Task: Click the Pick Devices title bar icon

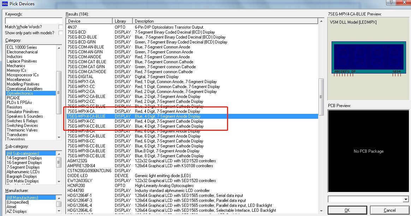Action: [4, 4]
